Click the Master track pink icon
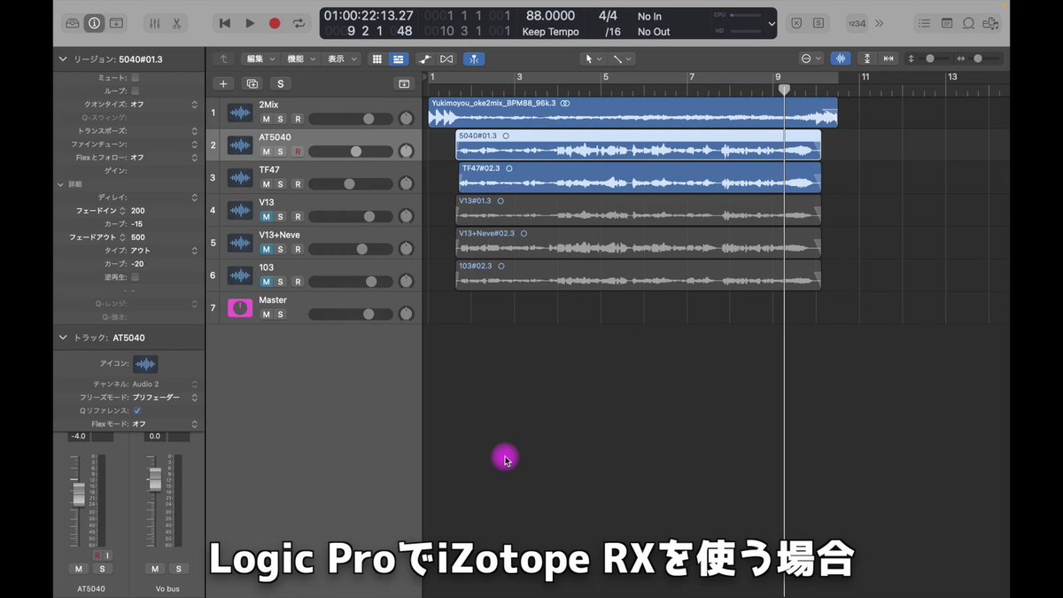The width and height of the screenshot is (1063, 598). [x=240, y=307]
